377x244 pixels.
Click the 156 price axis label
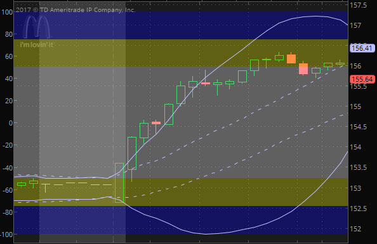click(355, 66)
